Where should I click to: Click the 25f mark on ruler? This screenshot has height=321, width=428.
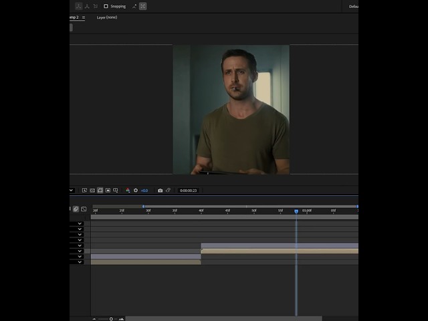tap(122, 211)
